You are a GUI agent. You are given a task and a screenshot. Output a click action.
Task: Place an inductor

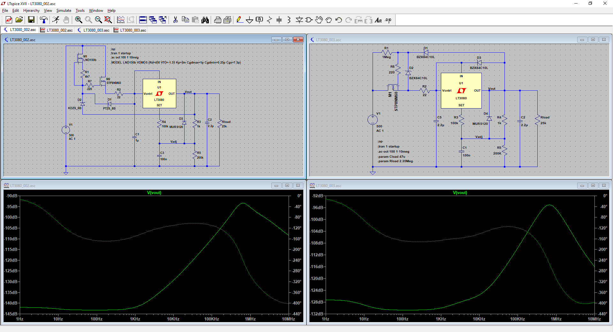(x=289, y=20)
